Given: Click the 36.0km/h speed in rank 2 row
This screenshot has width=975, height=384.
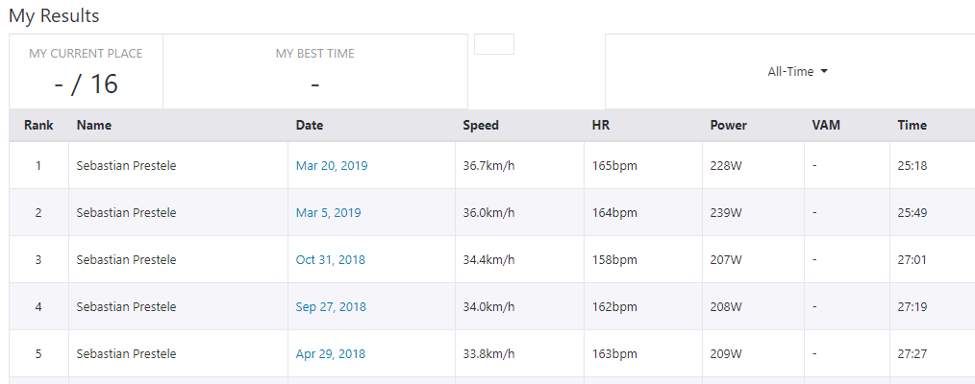Looking at the screenshot, I should 488,213.
